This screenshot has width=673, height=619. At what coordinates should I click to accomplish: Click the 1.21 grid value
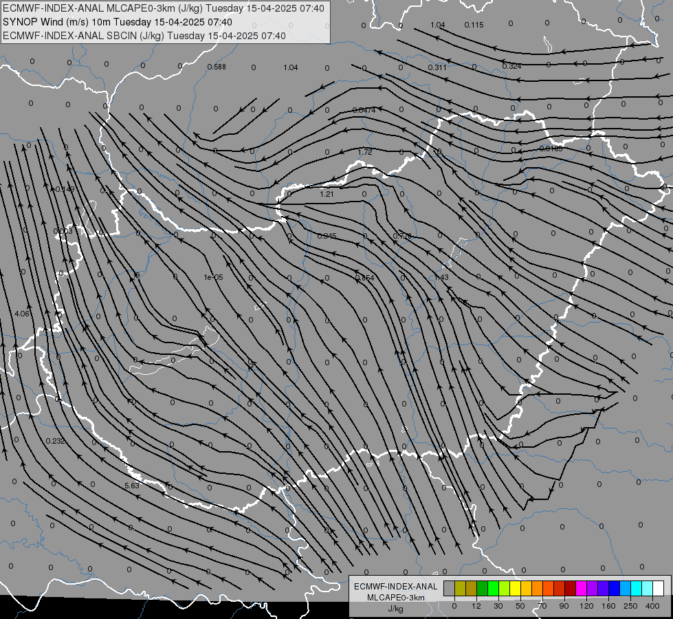327,194
